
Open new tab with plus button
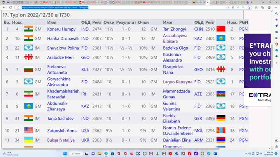pyautogui.click(x=252, y=2)
